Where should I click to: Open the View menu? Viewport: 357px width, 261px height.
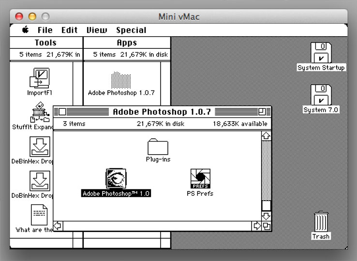[x=97, y=30]
